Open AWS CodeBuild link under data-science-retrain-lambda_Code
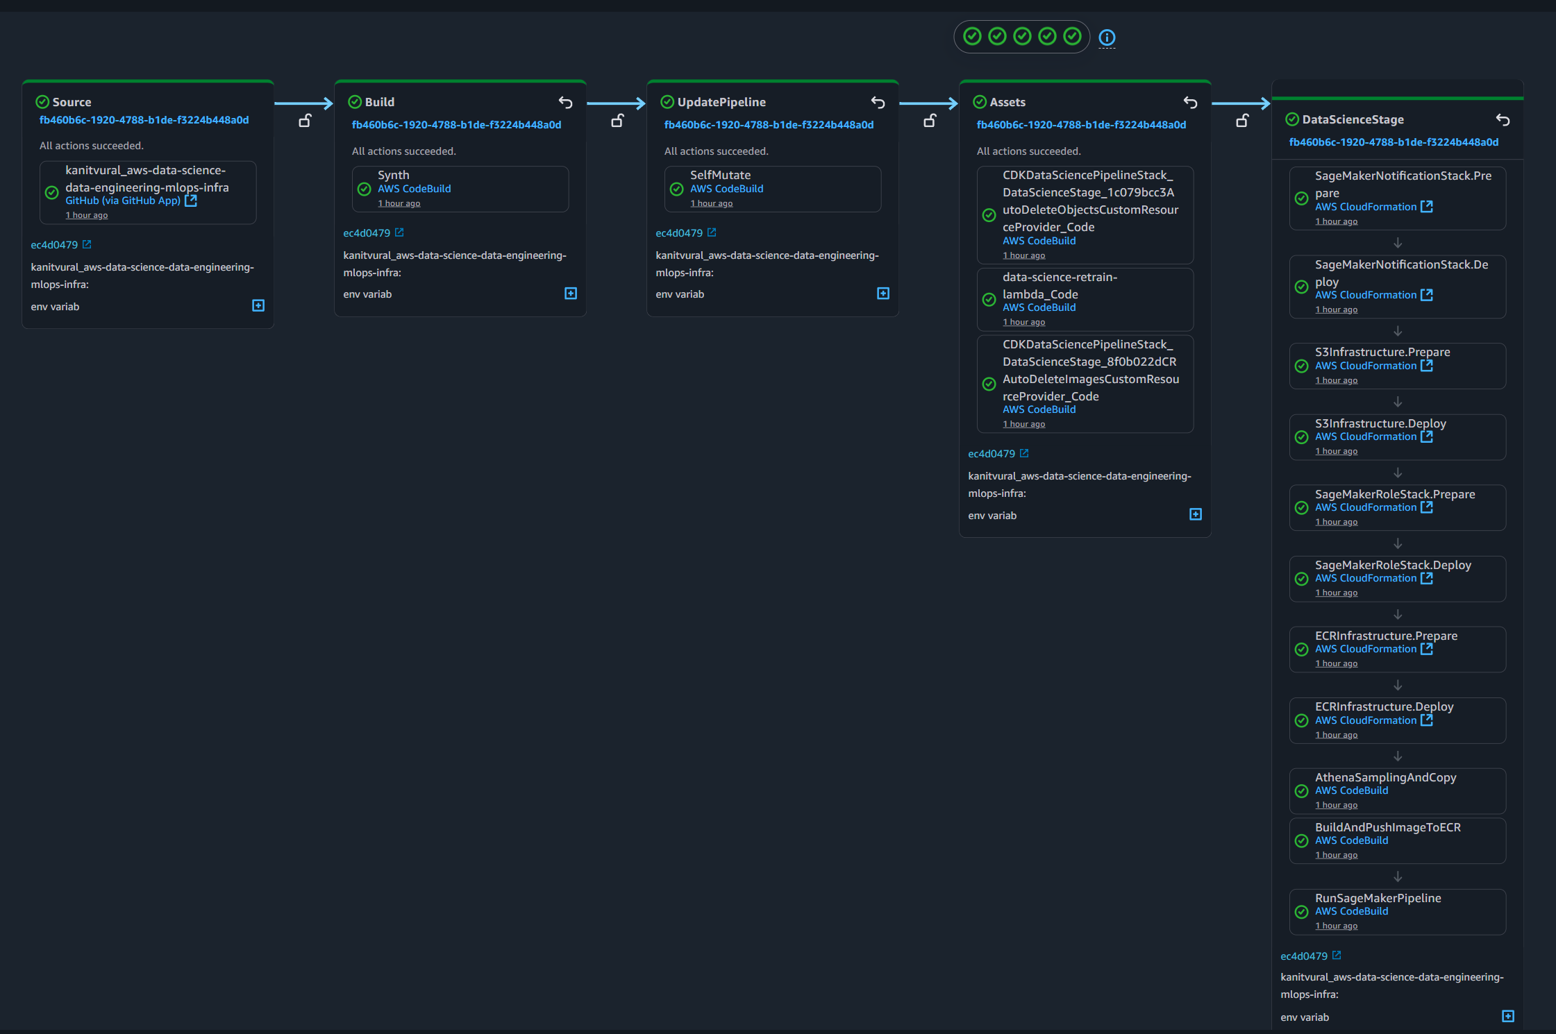Viewport: 1556px width, 1034px height. coord(1039,307)
